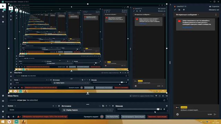Skip the current alert in Мини Лента
The height and width of the screenshot is (124, 221).
tap(163, 96)
